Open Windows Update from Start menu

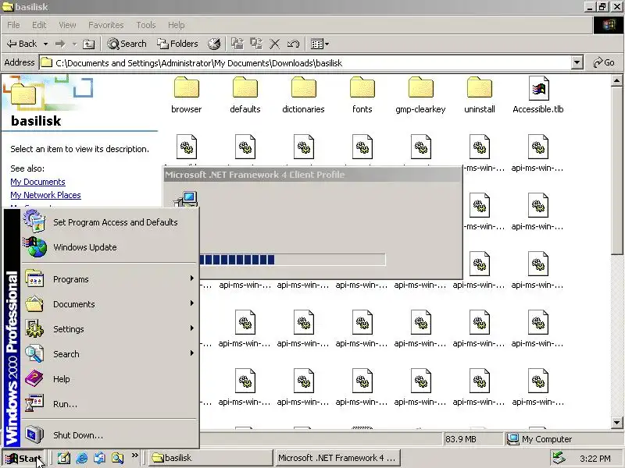click(110, 247)
